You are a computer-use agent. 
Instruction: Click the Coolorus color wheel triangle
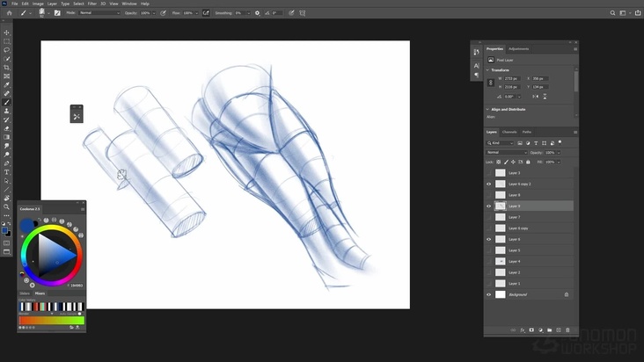53,255
